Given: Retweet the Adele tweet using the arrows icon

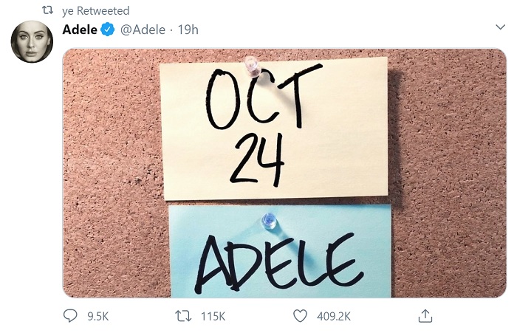Looking at the screenshot, I should pos(183,316).
